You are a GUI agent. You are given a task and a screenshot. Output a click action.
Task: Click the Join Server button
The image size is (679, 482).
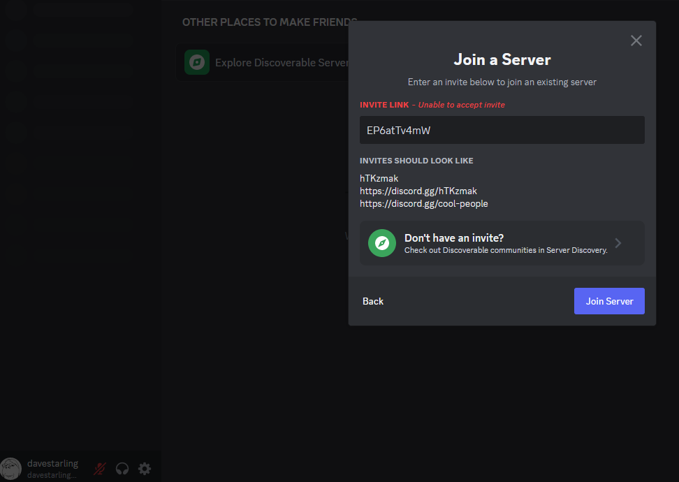tap(609, 301)
